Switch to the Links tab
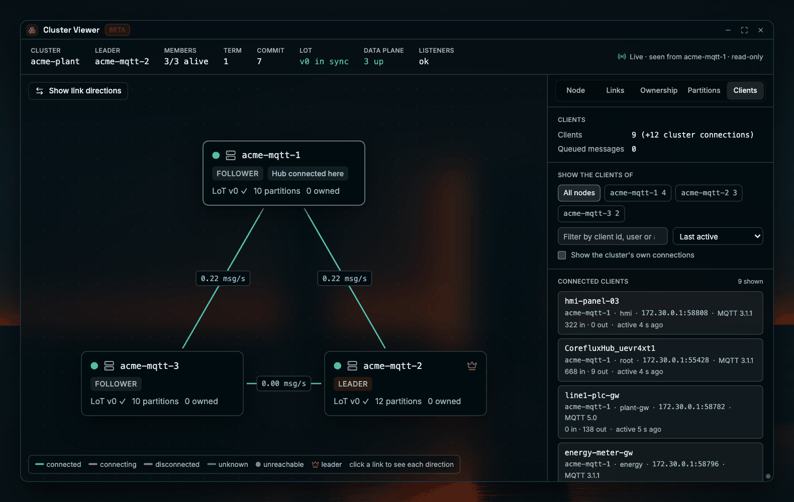Screen dimensions: 794x502 [615, 90]
